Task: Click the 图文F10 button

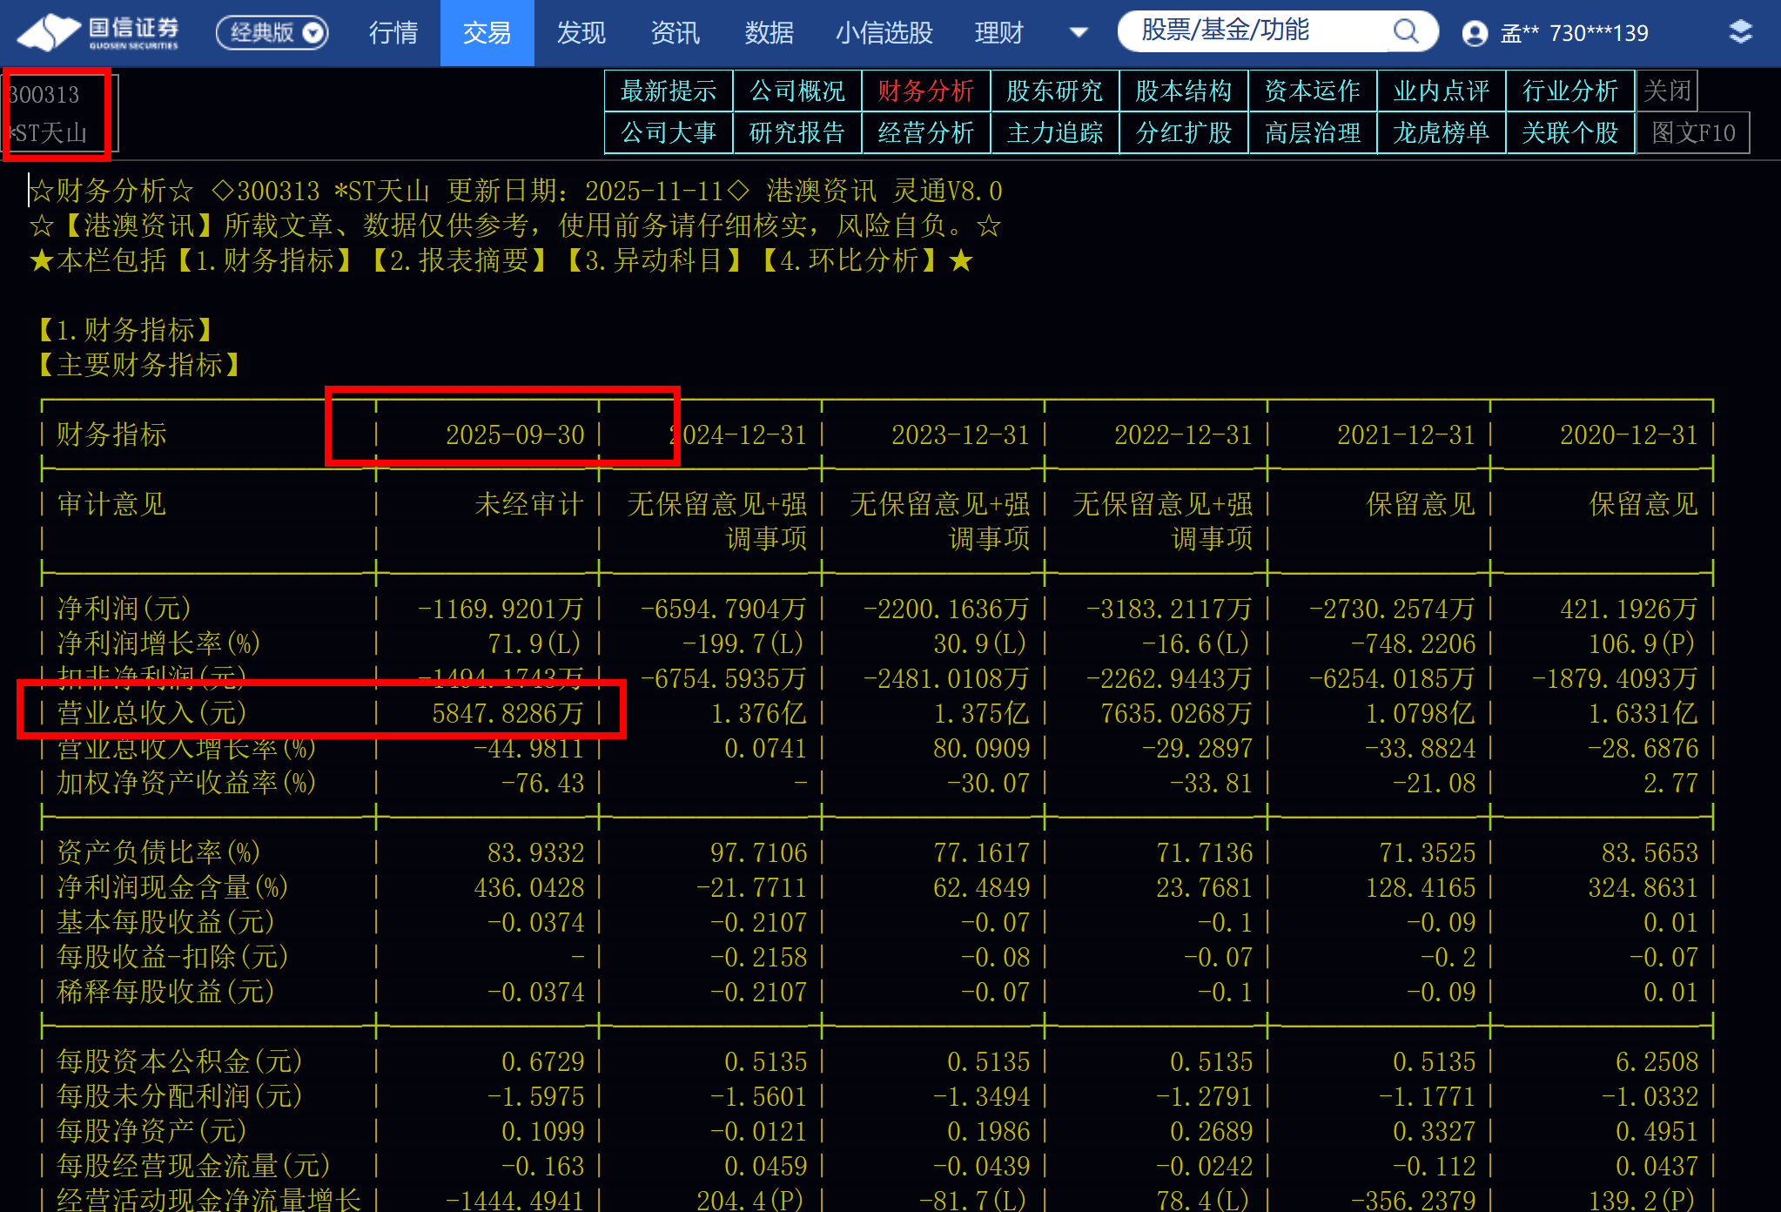Action: [1693, 132]
